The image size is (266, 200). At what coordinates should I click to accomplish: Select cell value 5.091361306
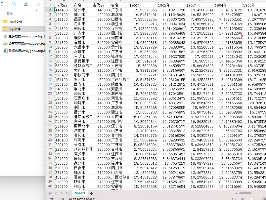pyautogui.click(x=143, y=117)
